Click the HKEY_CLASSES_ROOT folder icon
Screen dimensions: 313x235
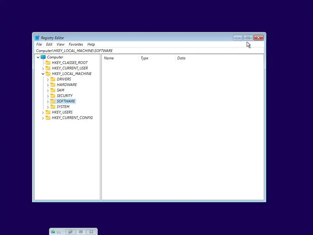click(48, 63)
